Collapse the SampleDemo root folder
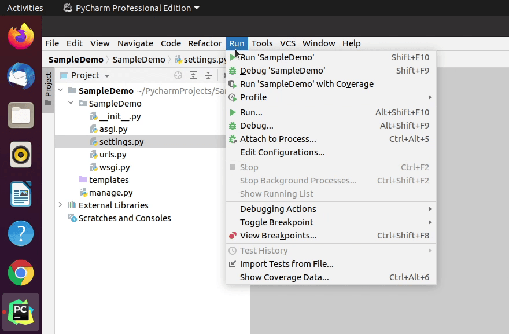 (60, 90)
